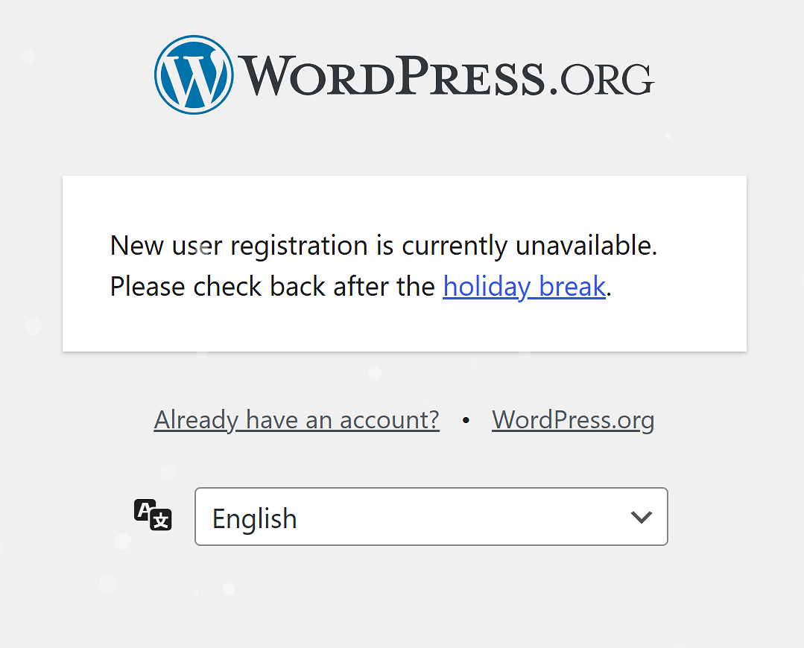Click the circular WordPress W logo
Viewport: 804px width, 648px height.
coord(194,74)
